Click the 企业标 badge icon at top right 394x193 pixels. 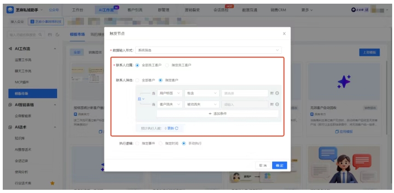coord(359,10)
